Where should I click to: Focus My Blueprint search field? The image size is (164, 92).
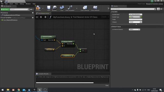click(x=19, y=9)
